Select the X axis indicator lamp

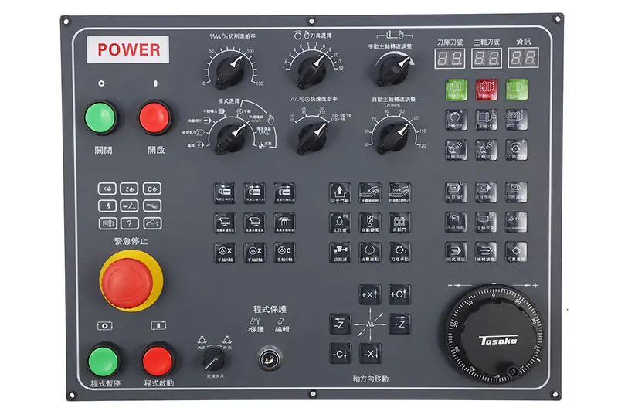point(107,189)
